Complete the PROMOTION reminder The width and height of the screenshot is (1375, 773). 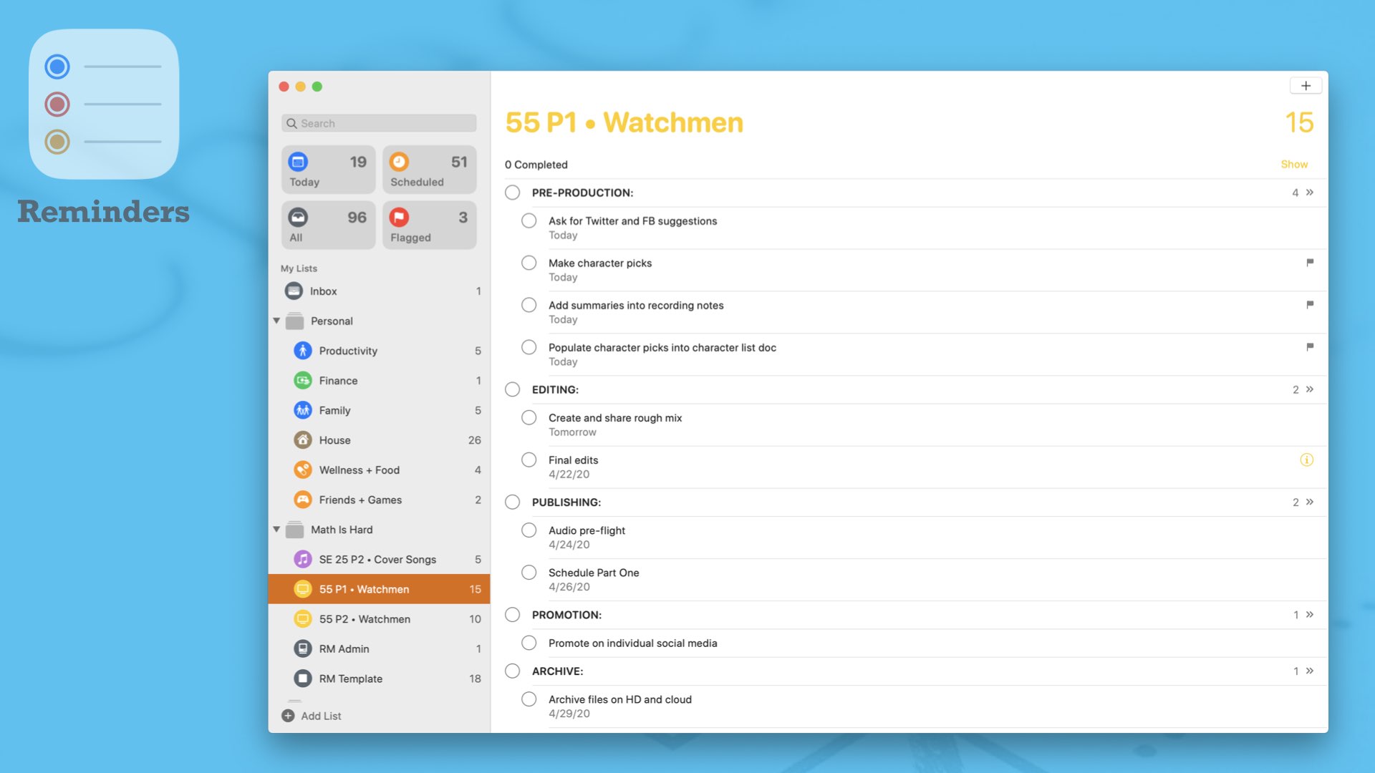click(x=512, y=615)
